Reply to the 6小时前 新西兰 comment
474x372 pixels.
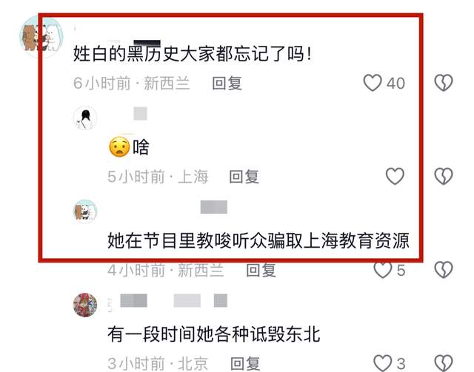pos(227,83)
